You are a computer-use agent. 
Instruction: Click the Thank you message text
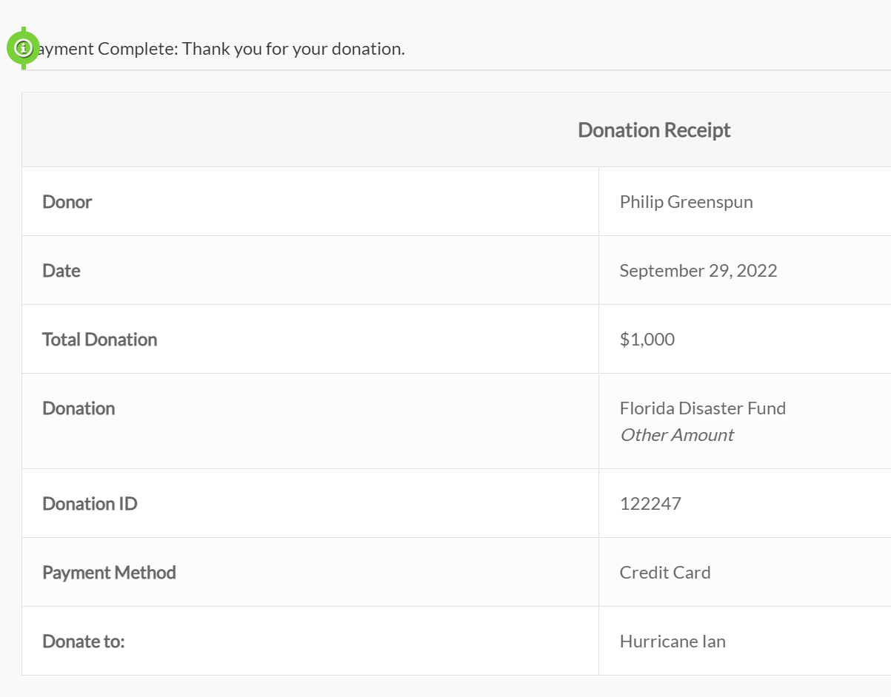(x=294, y=49)
